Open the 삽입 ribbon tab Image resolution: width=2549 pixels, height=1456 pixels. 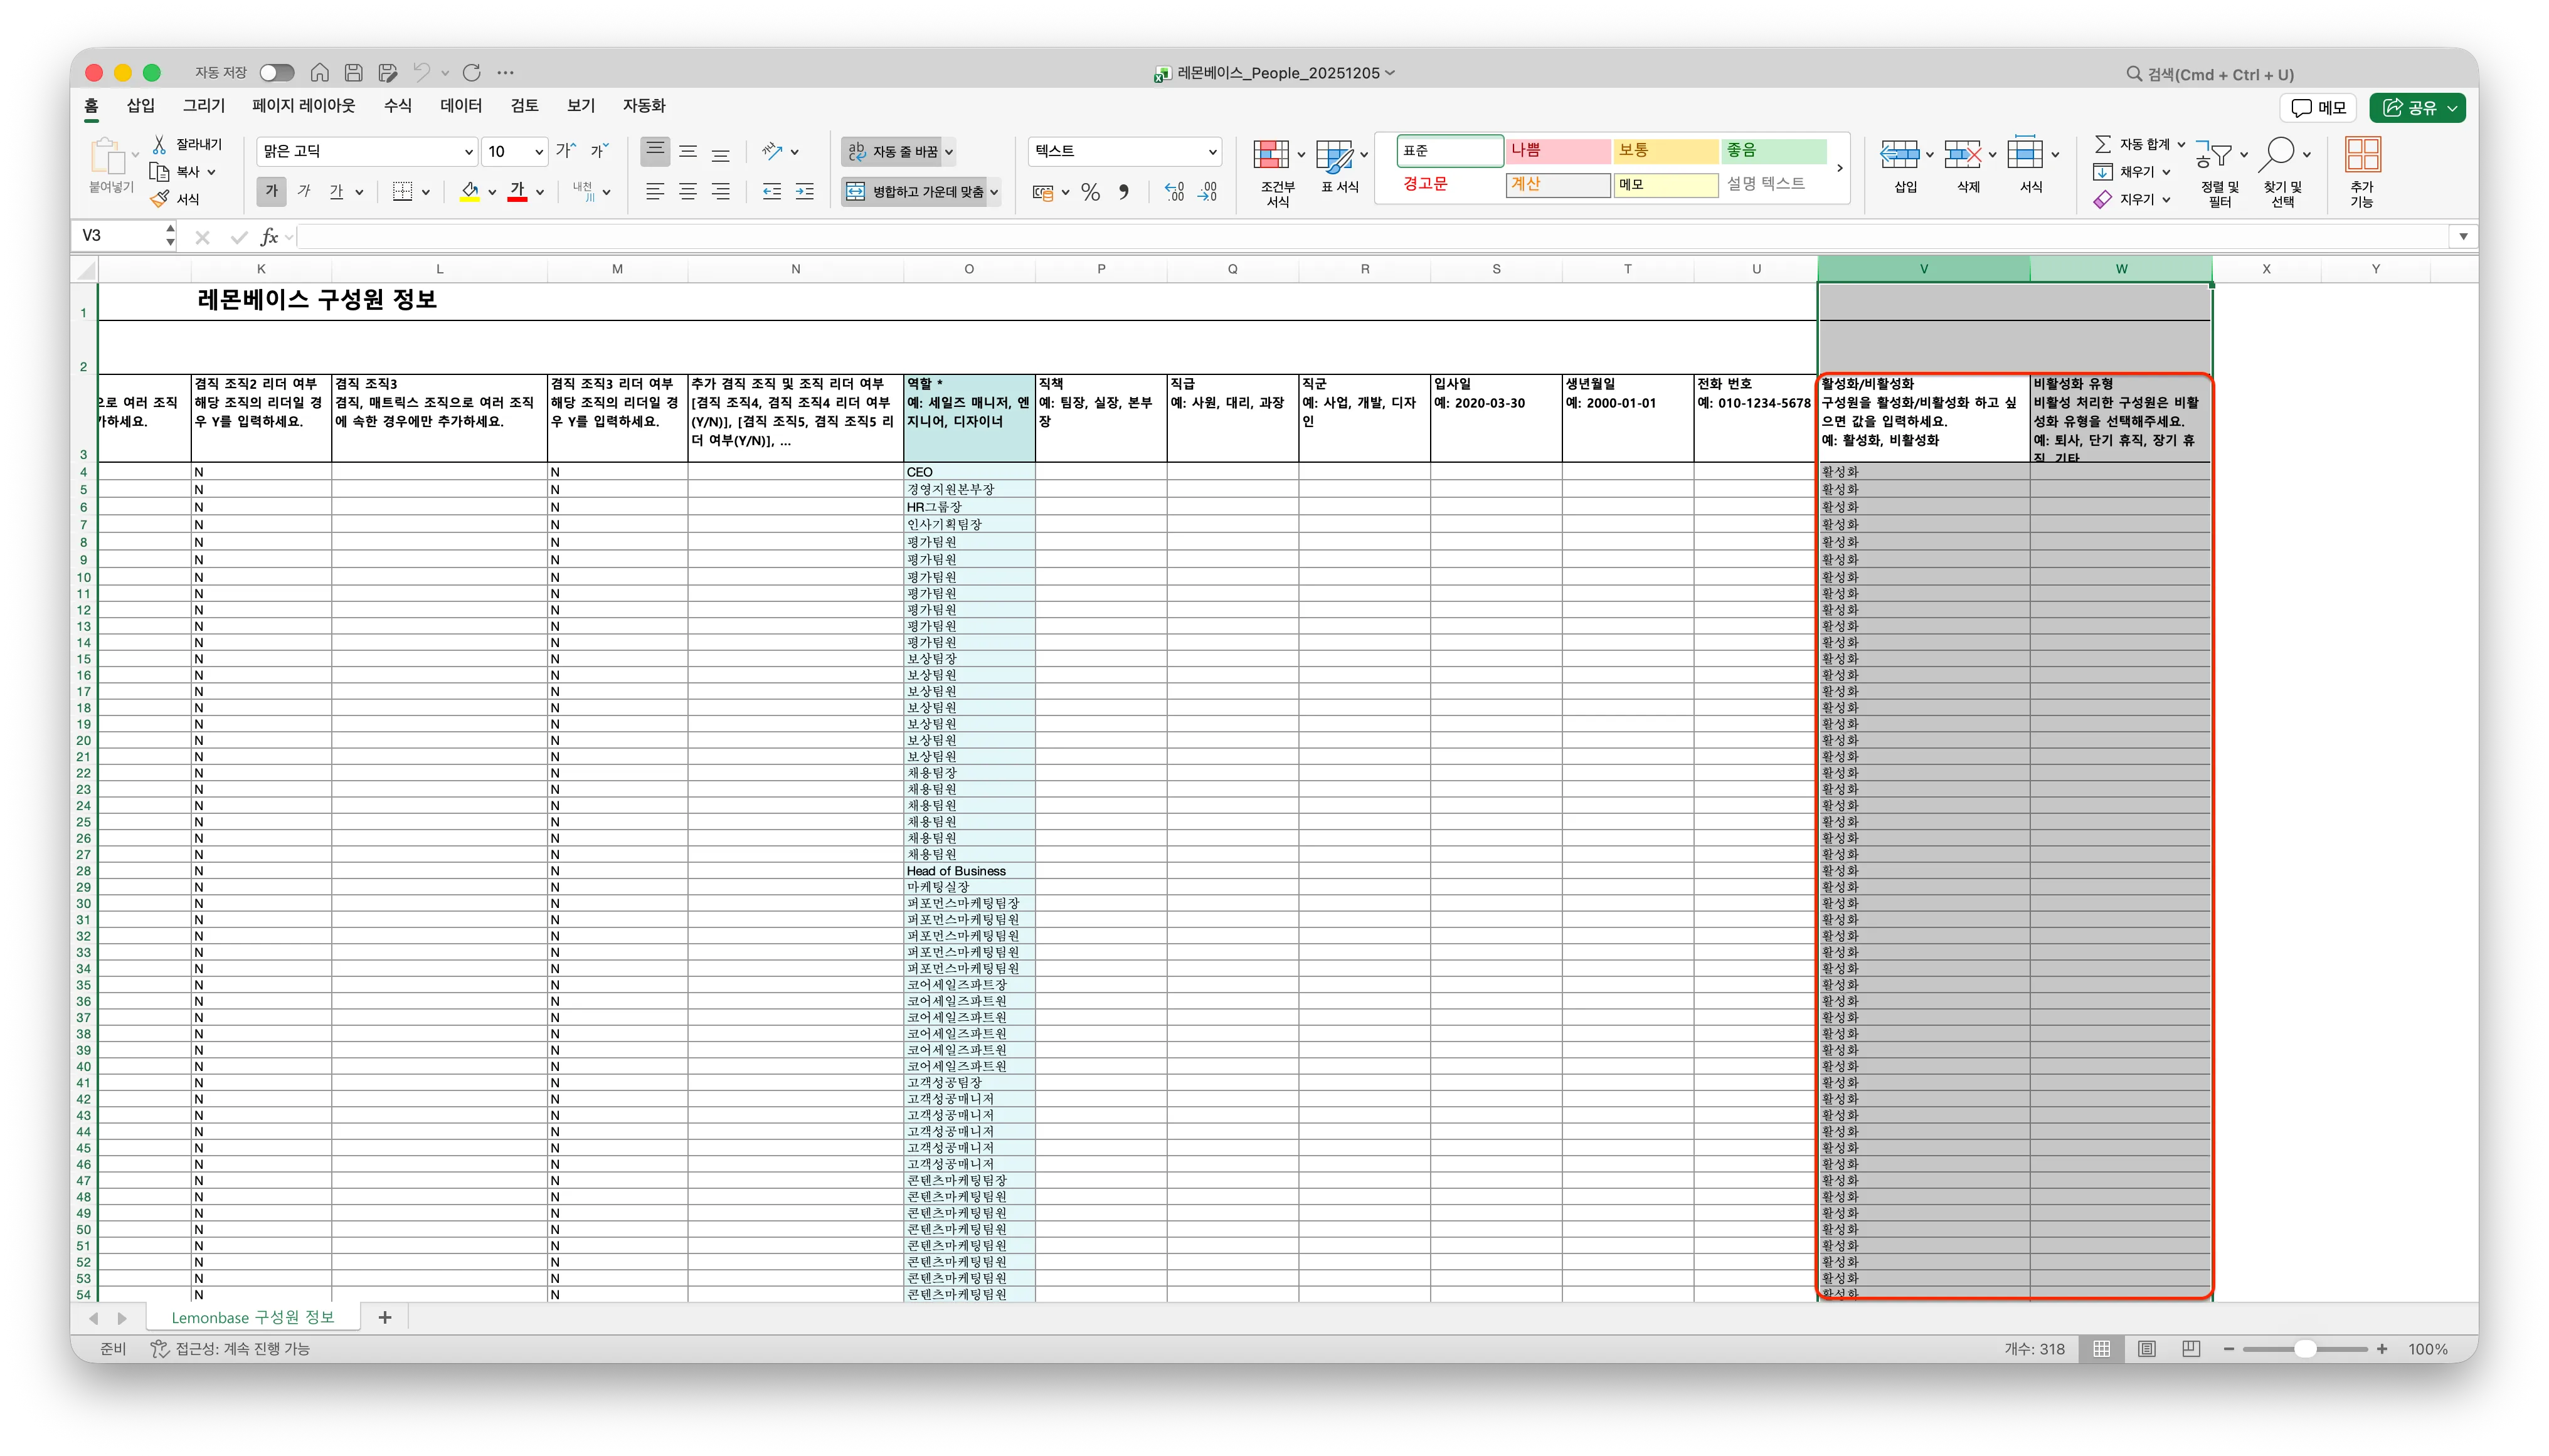pyautogui.click(x=140, y=106)
